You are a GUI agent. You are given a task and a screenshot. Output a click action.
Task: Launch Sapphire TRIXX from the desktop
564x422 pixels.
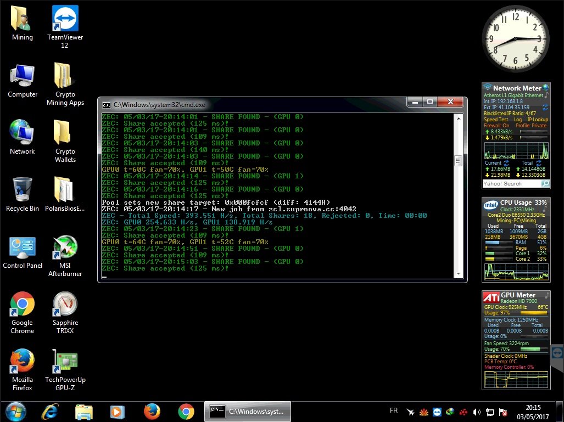click(x=65, y=305)
